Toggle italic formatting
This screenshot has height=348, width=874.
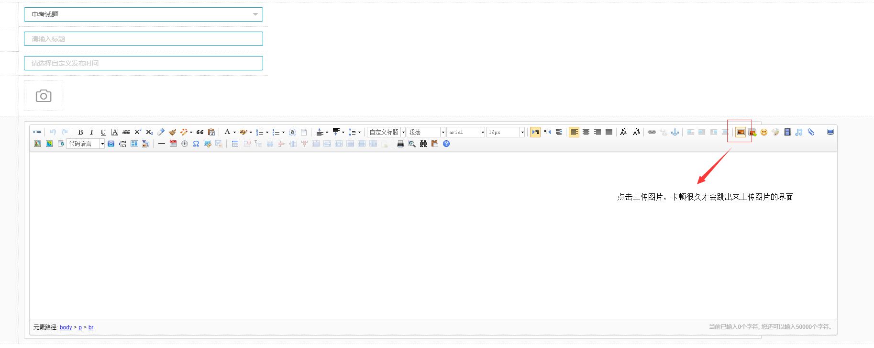click(91, 132)
